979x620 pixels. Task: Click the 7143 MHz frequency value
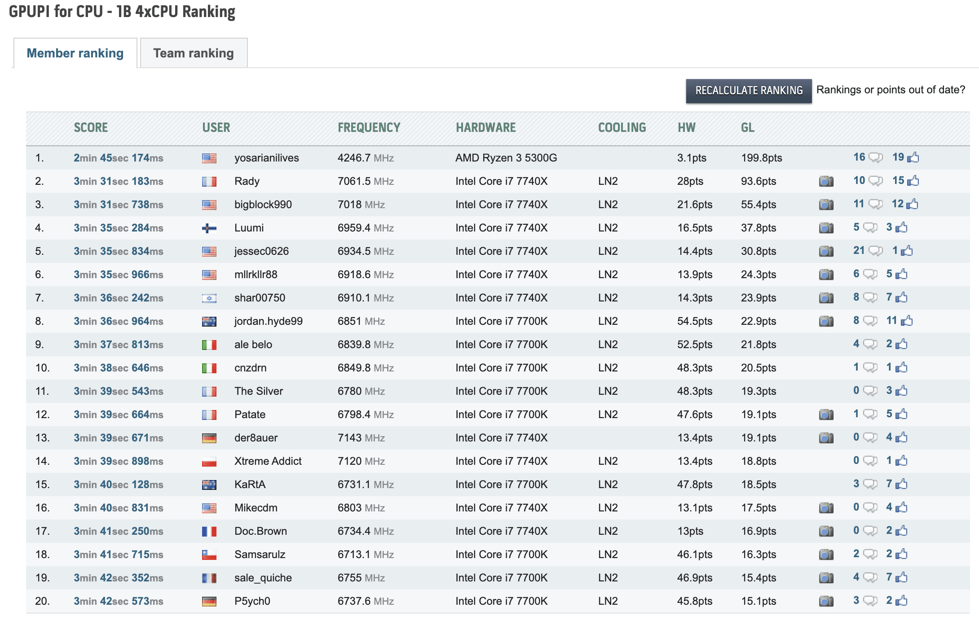point(361,438)
